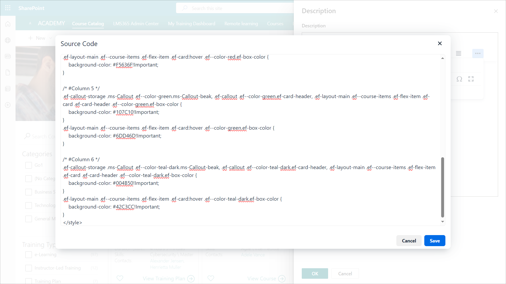
Task: Click the Home icon in left rail
Action: click(8, 24)
